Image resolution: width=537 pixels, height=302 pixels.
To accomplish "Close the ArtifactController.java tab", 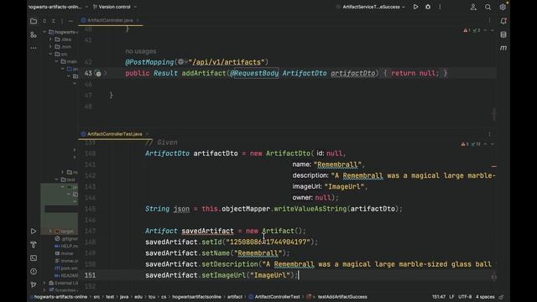I will (138, 20).
